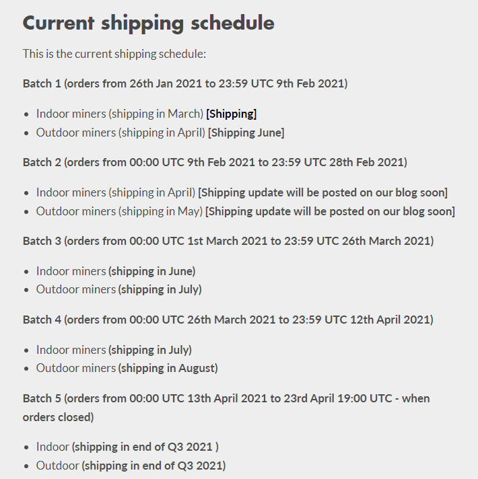Screen dimensions: 478x479
Task: Click the 'Current shipping schedule' heading
Action: pos(148,23)
